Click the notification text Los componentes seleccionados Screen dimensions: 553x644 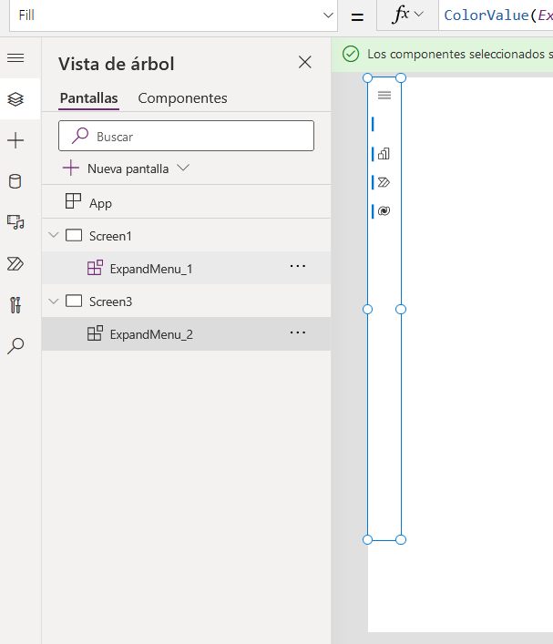pyautogui.click(x=460, y=55)
